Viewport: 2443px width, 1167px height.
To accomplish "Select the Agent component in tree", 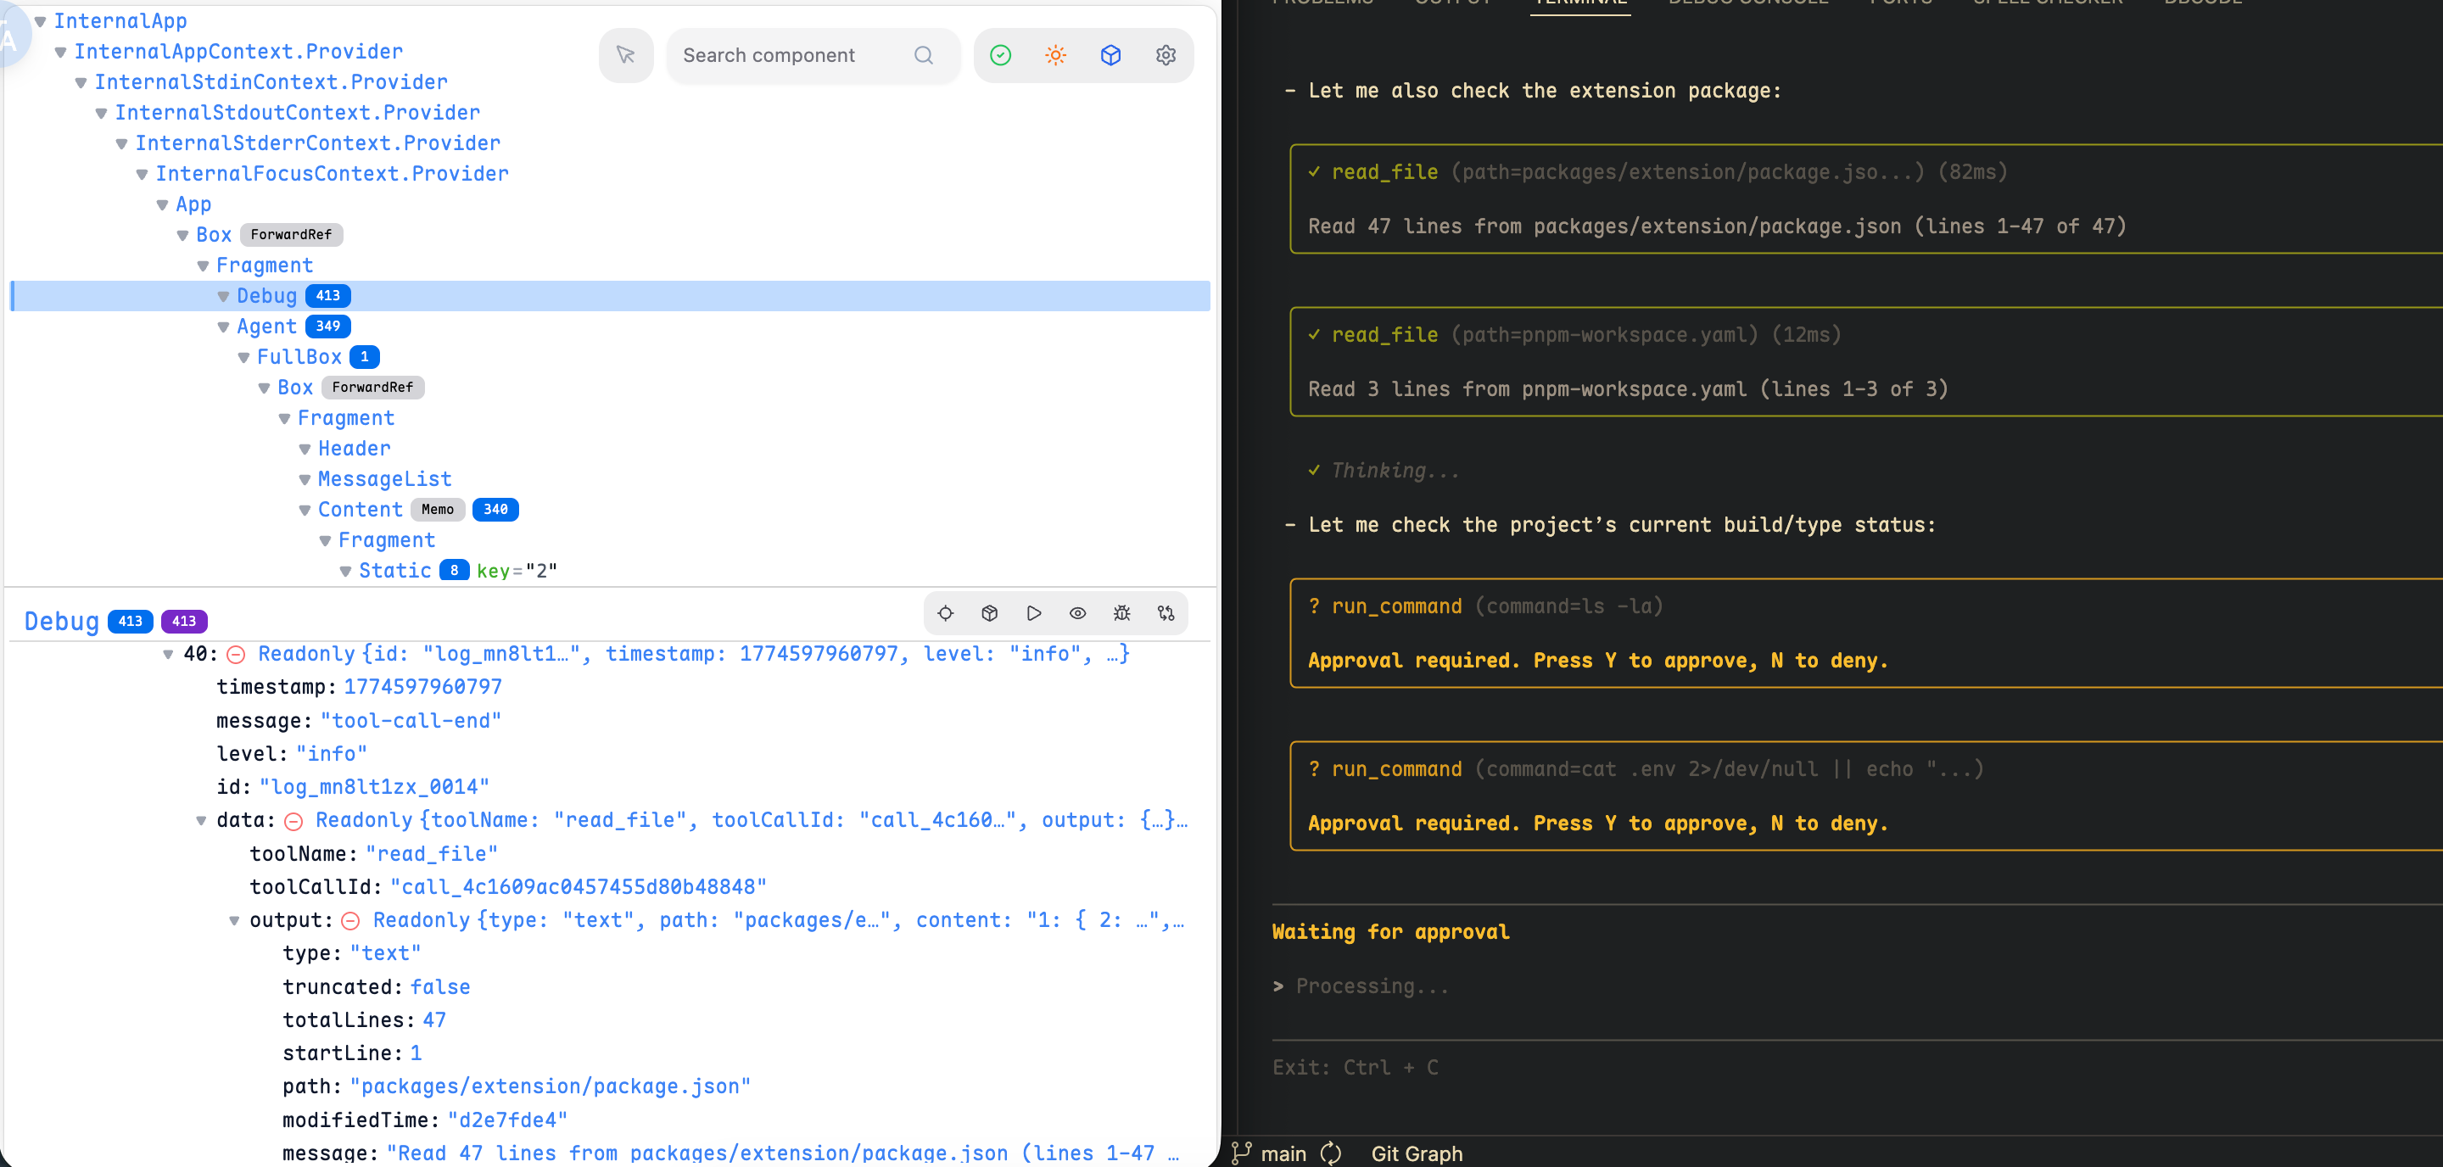I will click(x=266, y=327).
